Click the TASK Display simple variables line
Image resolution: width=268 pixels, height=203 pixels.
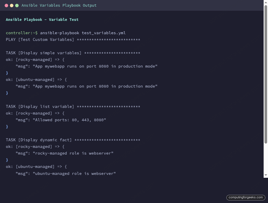[x=73, y=53]
